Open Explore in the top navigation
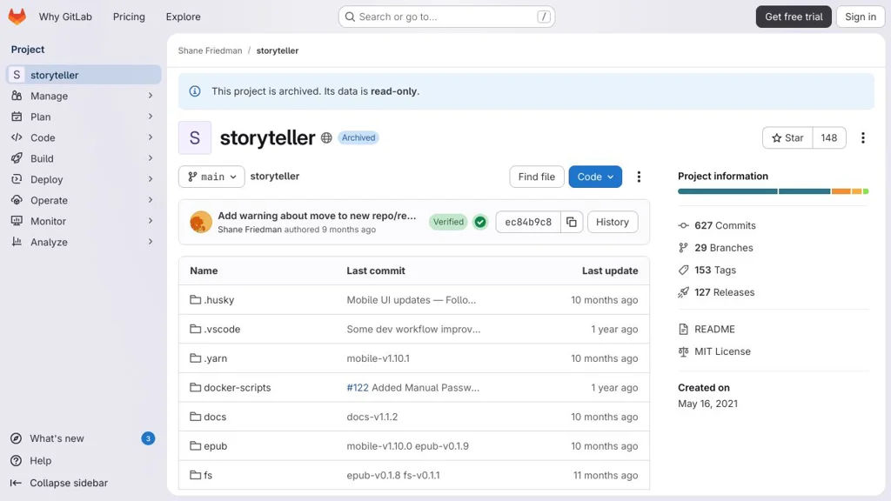The height and width of the screenshot is (501, 891). pos(183,17)
